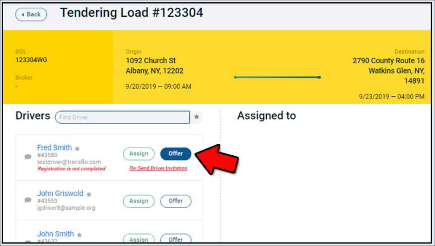Select John Smith driver name
This screenshot has height=246, width=435.
55,234
